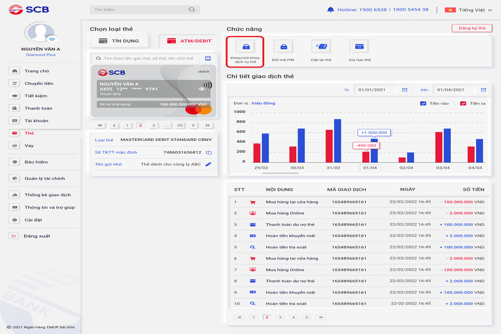Go to first card page («)
Screen dimensions: 501x334
click(100, 125)
